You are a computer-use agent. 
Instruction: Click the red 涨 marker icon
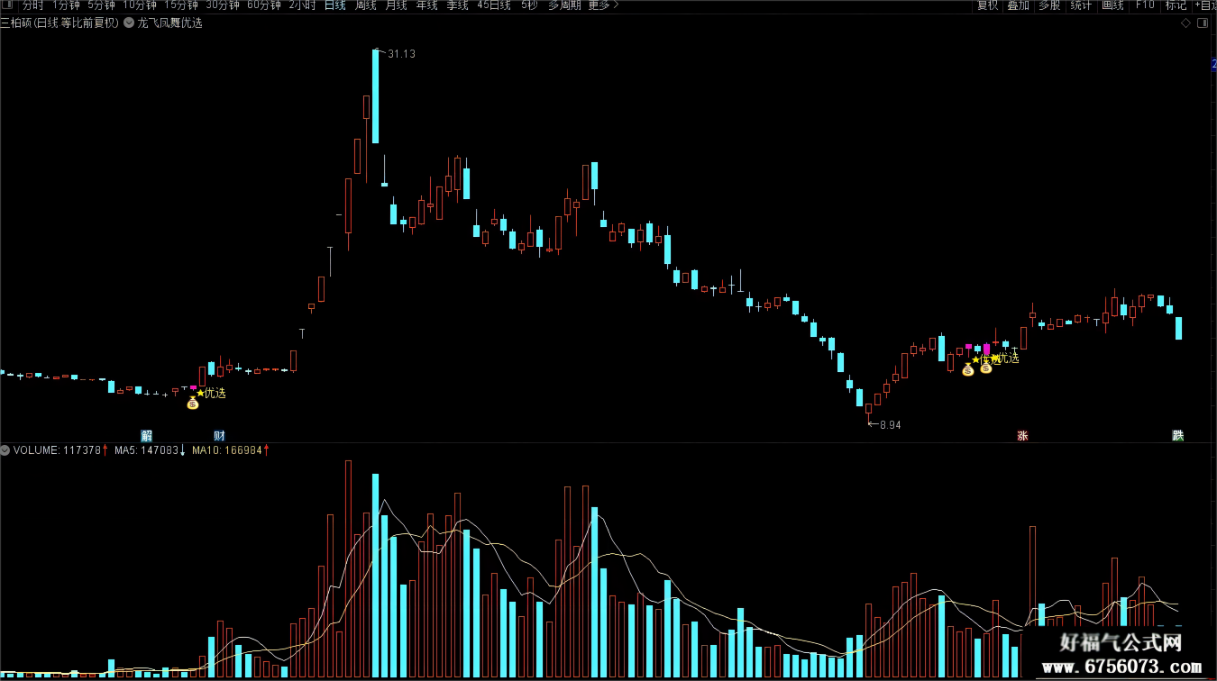[x=1022, y=435]
